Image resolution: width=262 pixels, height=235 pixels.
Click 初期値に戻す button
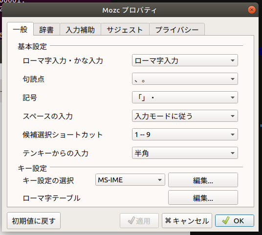coord(34,221)
